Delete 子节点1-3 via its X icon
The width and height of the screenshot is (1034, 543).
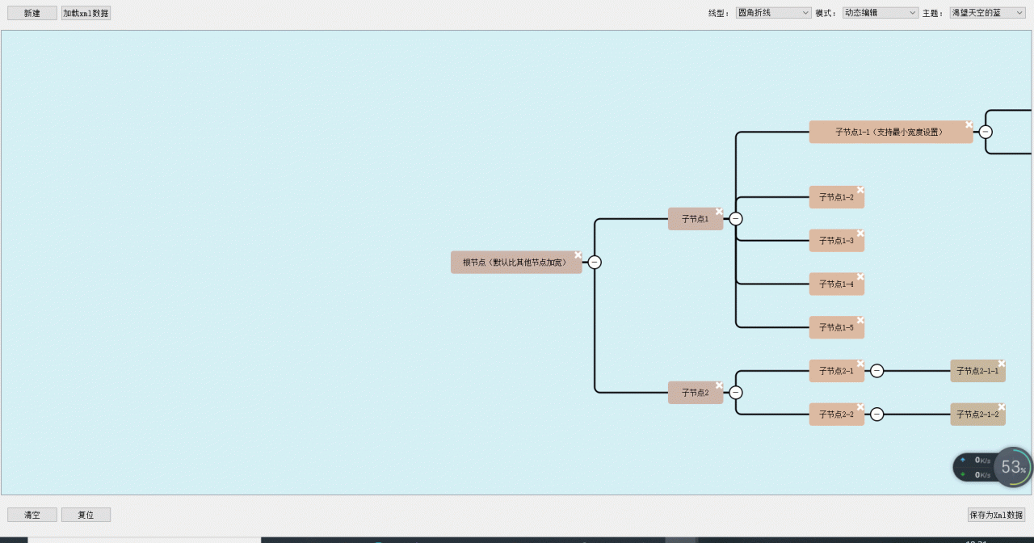[x=860, y=234]
